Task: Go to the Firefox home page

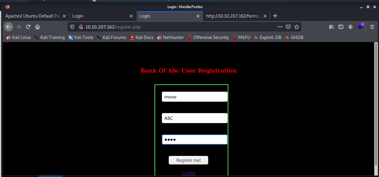Action: pyautogui.click(x=37, y=27)
